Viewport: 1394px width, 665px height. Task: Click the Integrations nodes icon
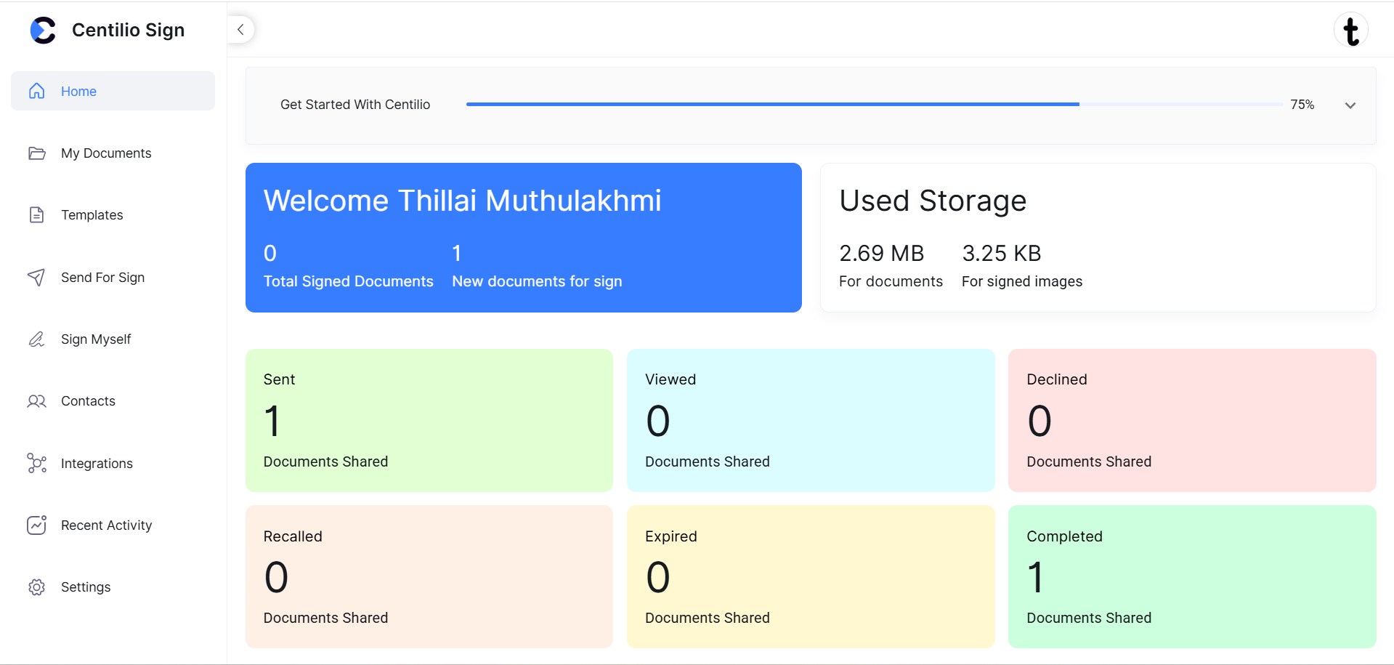(37, 463)
